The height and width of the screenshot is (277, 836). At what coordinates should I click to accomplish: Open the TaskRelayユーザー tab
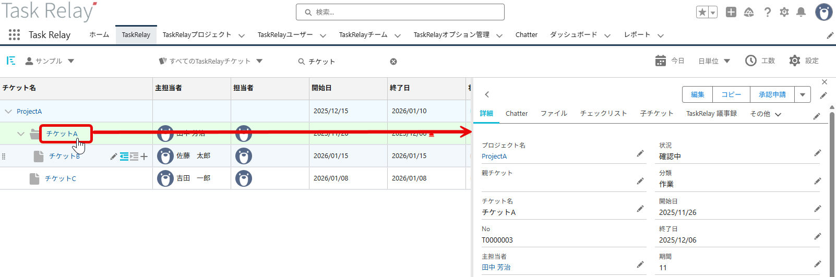pos(285,34)
